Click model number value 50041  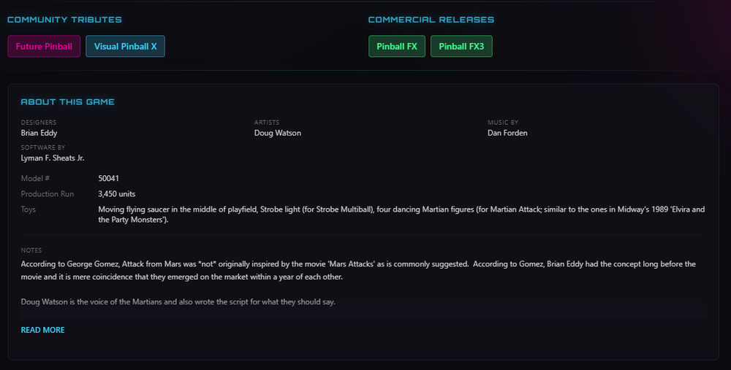coord(109,178)
